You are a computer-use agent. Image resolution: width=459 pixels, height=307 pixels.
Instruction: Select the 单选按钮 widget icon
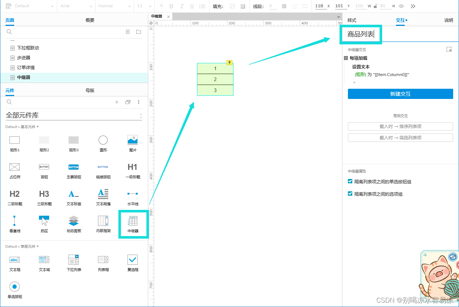tap(15, 287)
